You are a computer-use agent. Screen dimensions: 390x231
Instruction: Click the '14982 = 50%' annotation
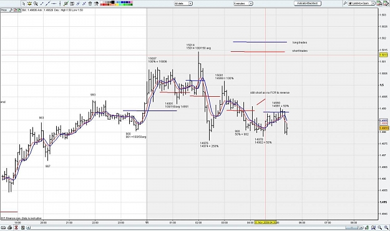[x=263, y=142]
